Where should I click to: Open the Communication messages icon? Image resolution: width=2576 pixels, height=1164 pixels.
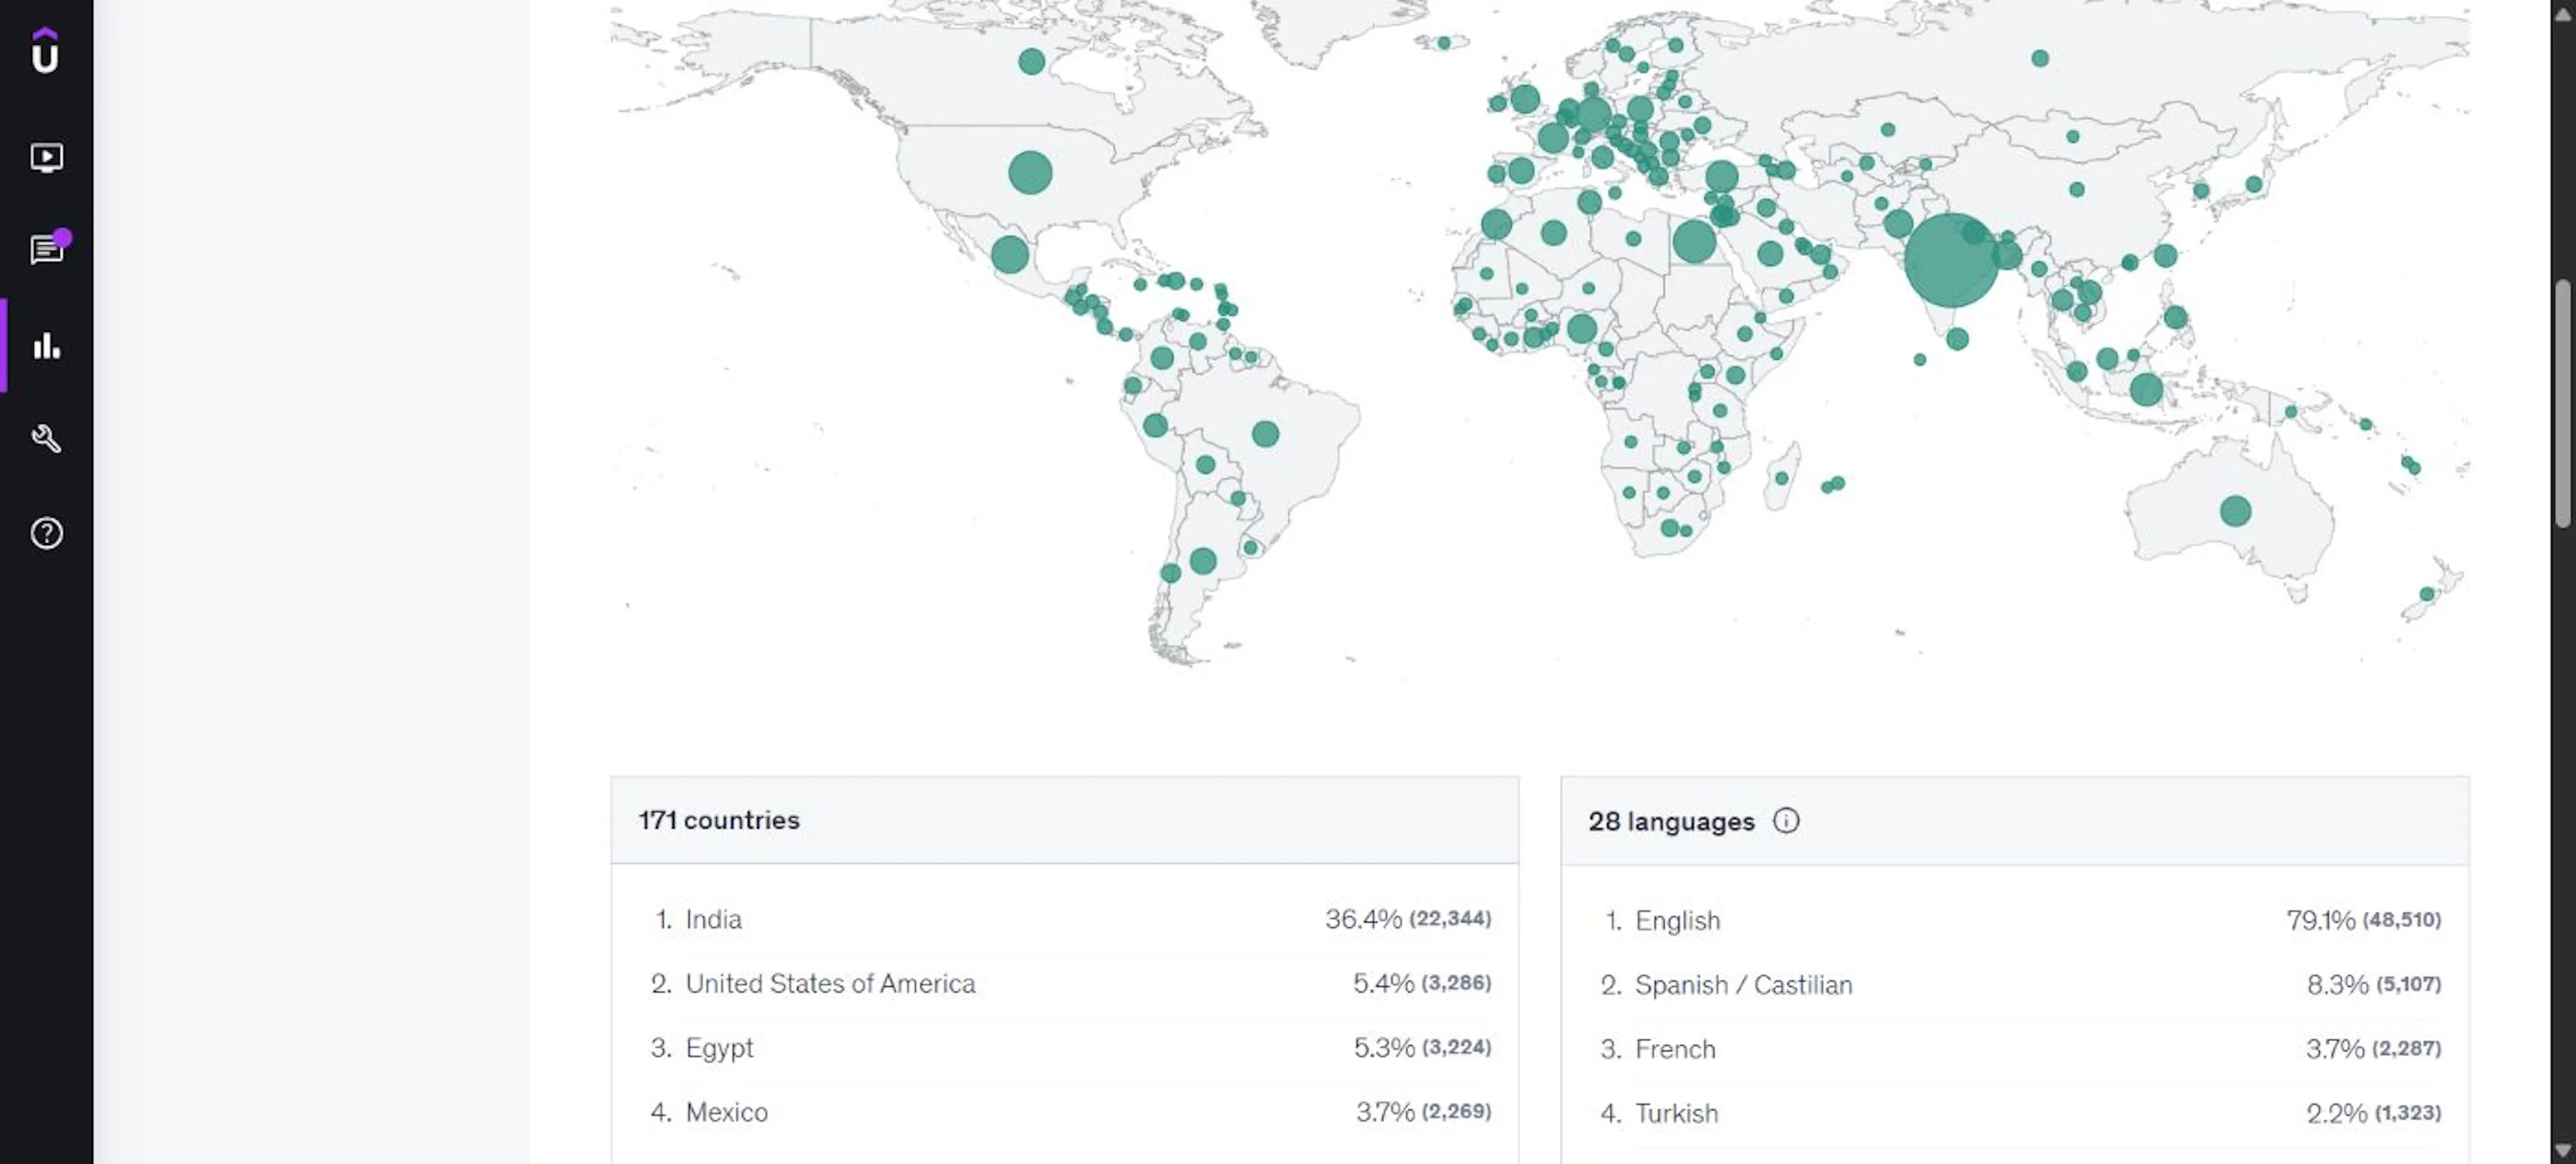(48, 248)
